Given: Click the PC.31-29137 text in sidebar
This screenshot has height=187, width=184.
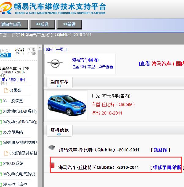Looking at the screenshot, I should click(20, 51).
